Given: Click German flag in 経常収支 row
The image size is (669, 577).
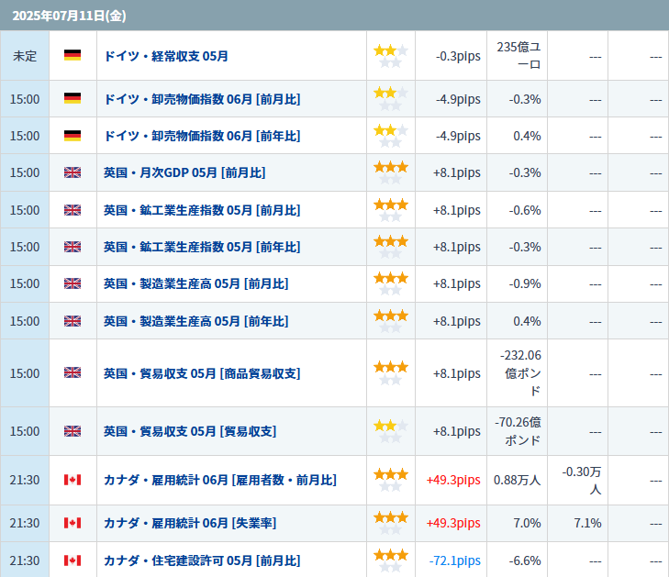Looking at the screenshot, I should click(72, 55).
